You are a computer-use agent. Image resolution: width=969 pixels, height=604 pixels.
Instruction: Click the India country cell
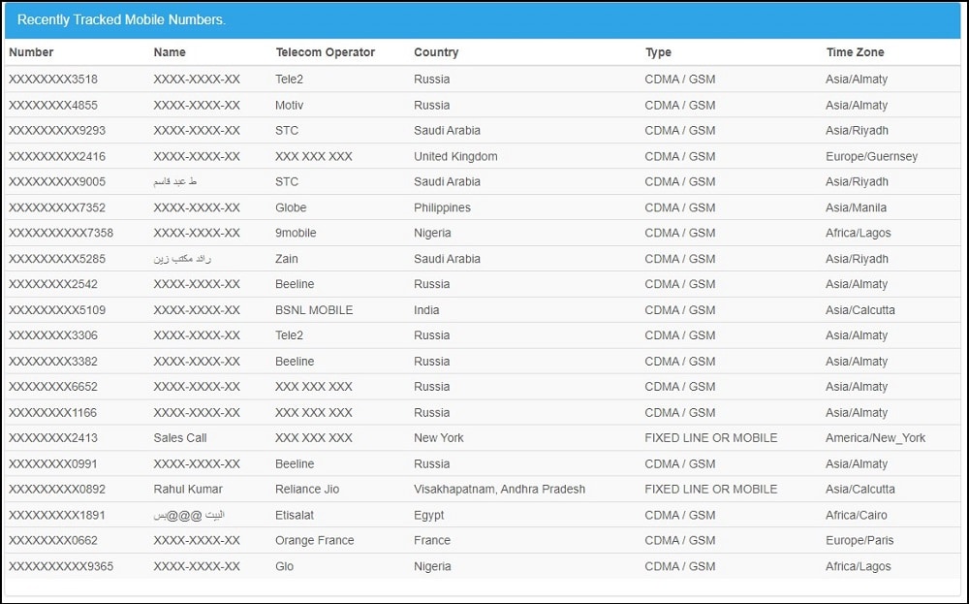[x=426, y=310]
